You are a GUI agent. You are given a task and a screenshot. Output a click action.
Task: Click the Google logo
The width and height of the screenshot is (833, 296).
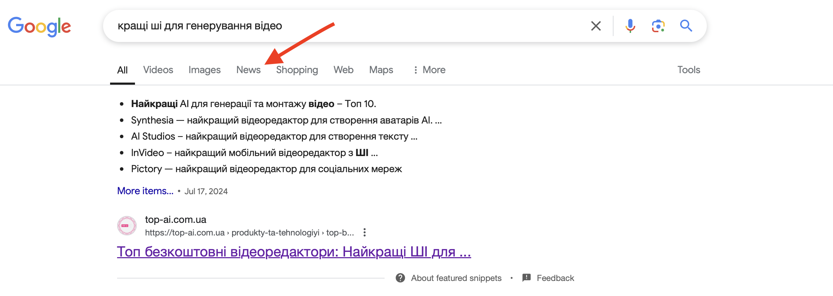click(39, 26)
